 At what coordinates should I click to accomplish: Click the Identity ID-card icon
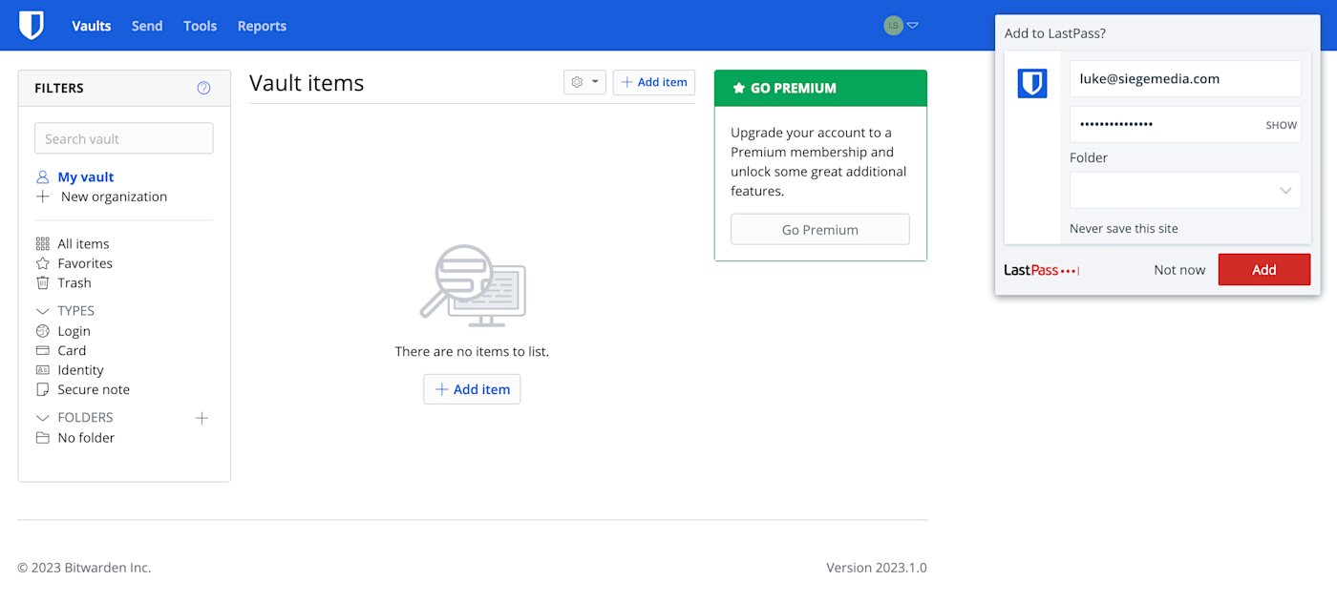tap(42, 370)
